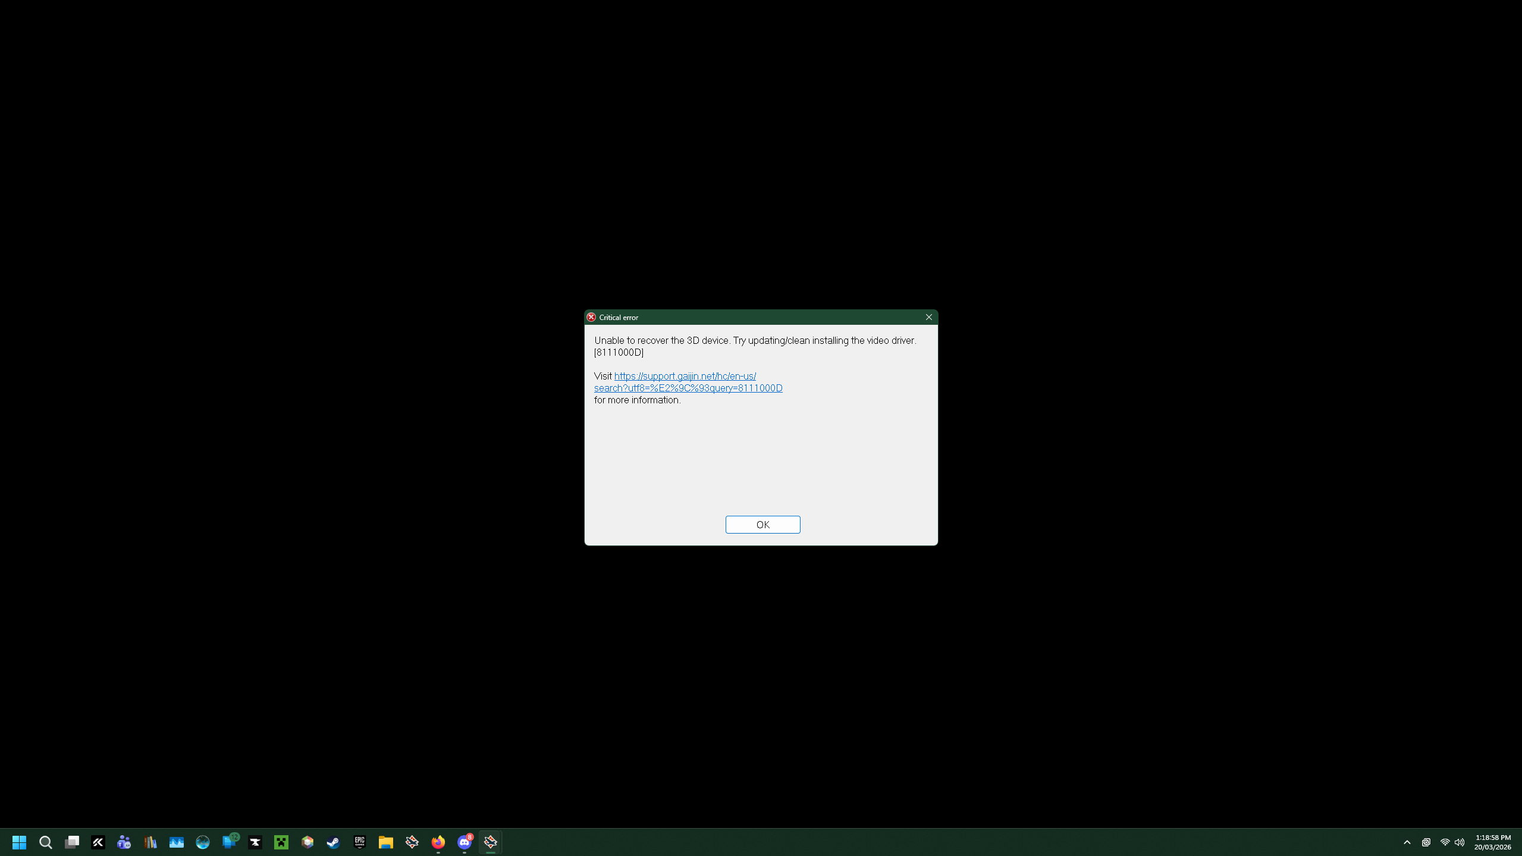
Task: Open Discord with 8 notifications
Action: click(x=464, y=842)
